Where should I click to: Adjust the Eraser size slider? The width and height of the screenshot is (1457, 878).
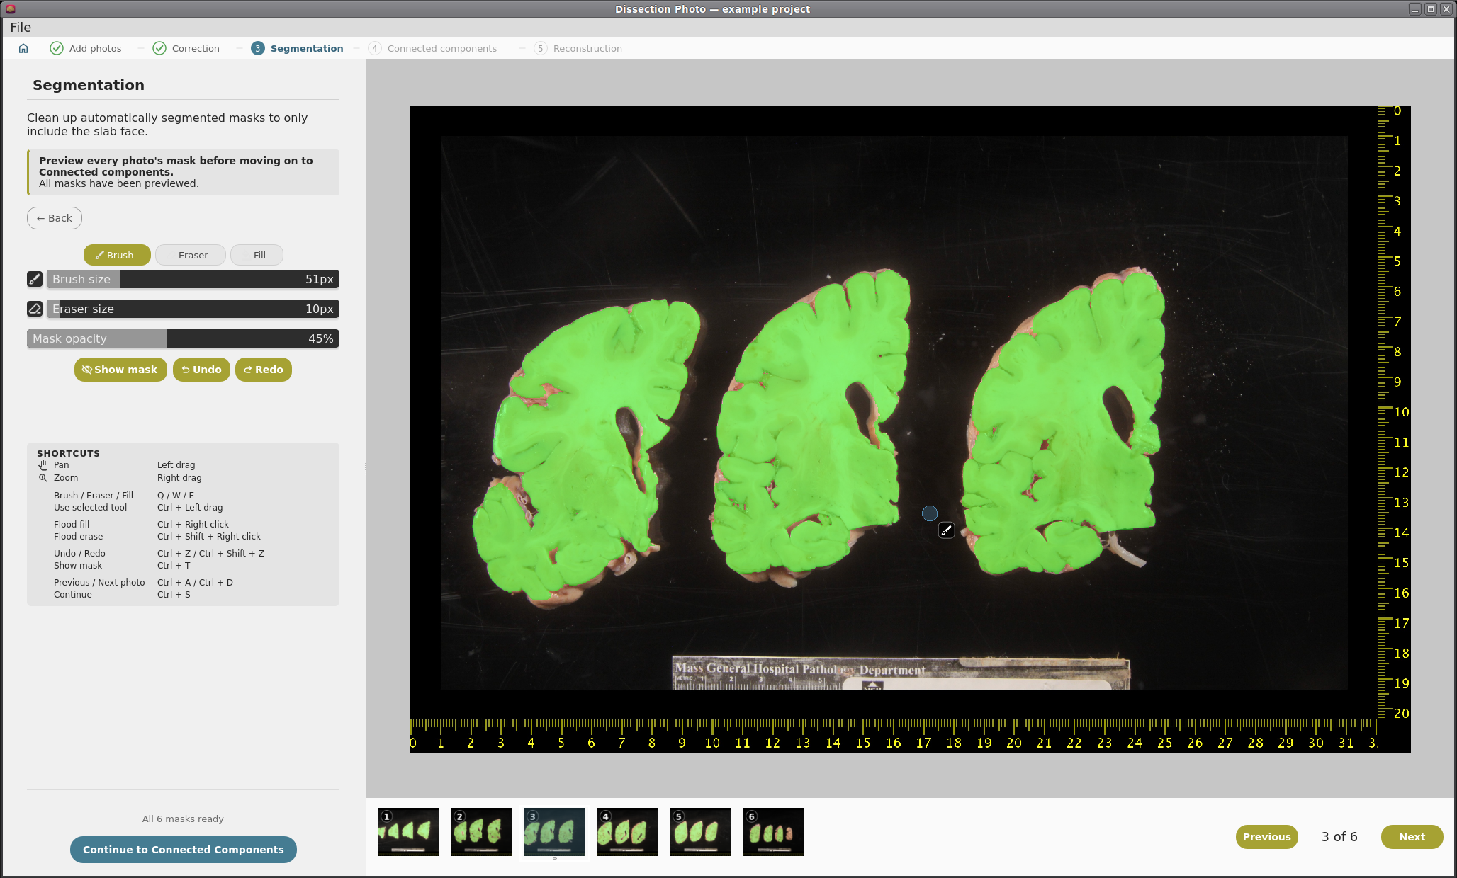(193, 309)
